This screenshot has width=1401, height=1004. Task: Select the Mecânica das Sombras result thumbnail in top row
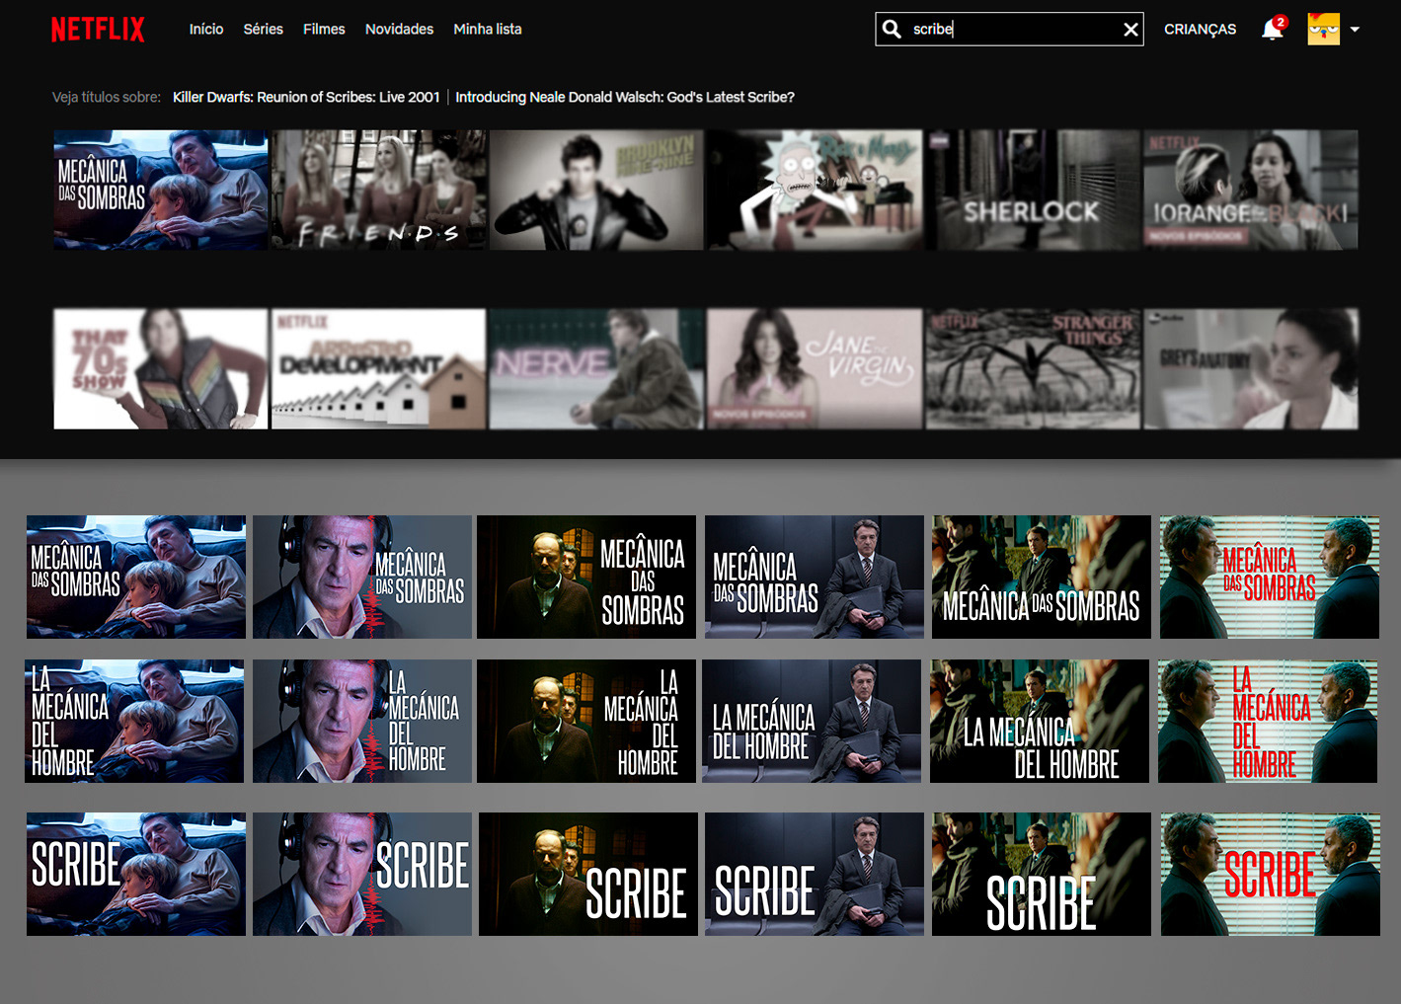161,190
